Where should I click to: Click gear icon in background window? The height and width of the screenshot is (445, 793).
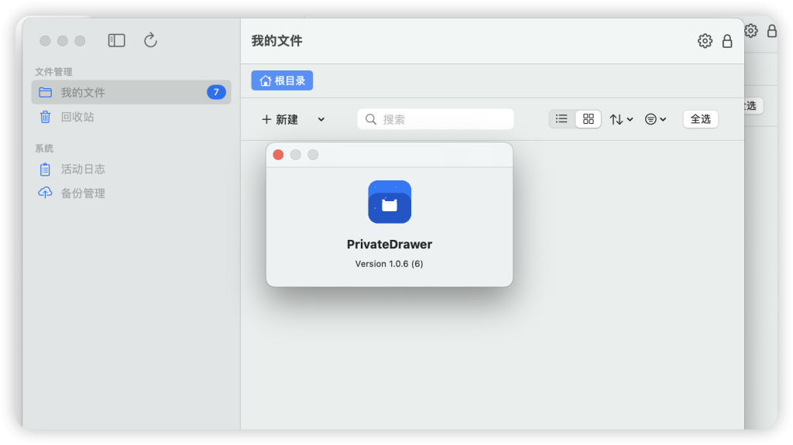coord(751,31)
